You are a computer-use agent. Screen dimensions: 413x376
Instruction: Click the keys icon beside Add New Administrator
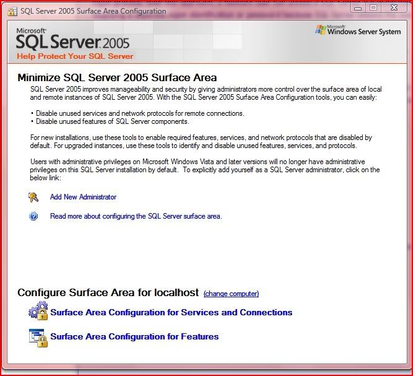pyautogui.click(x=33, y=197)
